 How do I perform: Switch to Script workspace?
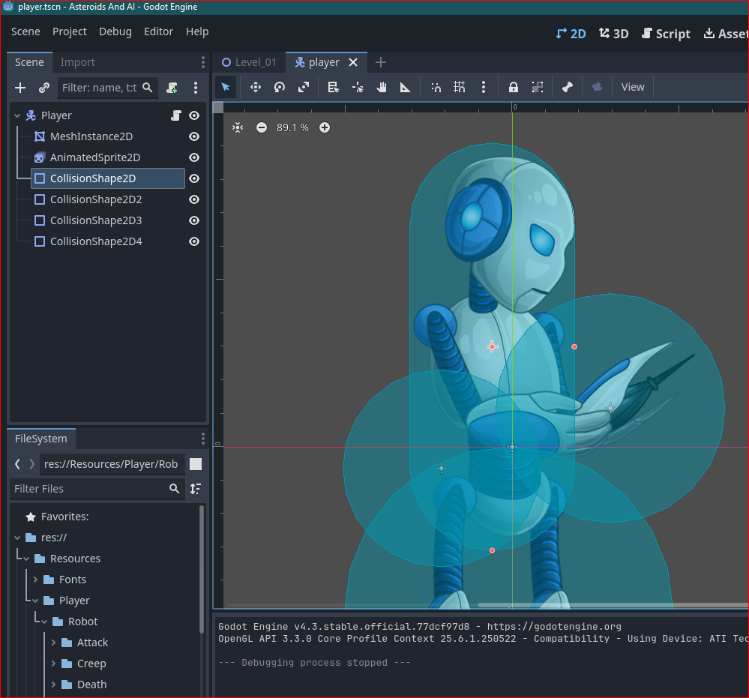(x=667, y=34)
